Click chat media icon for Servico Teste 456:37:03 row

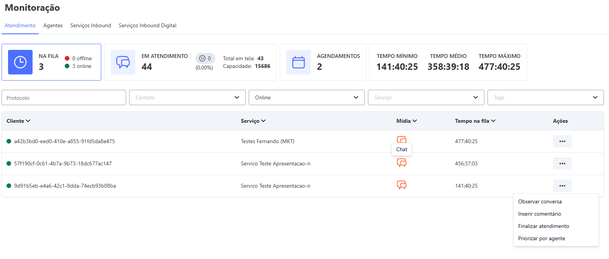[x=401, y=163]
